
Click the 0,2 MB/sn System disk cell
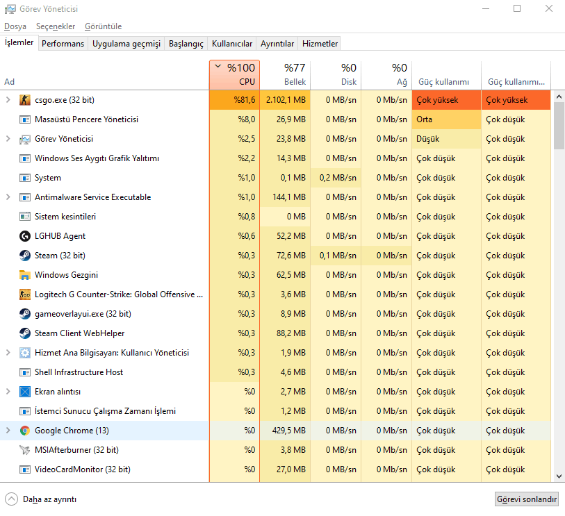(336, 178)
